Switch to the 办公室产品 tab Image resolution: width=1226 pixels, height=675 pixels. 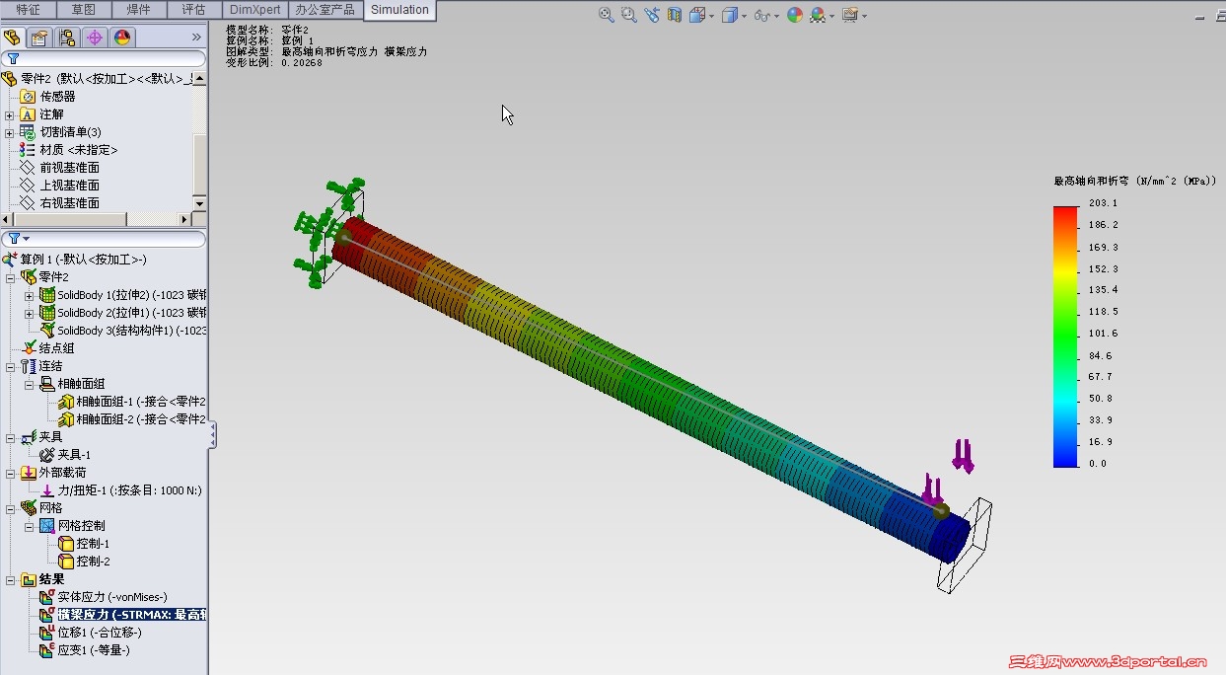coord(325,10)
